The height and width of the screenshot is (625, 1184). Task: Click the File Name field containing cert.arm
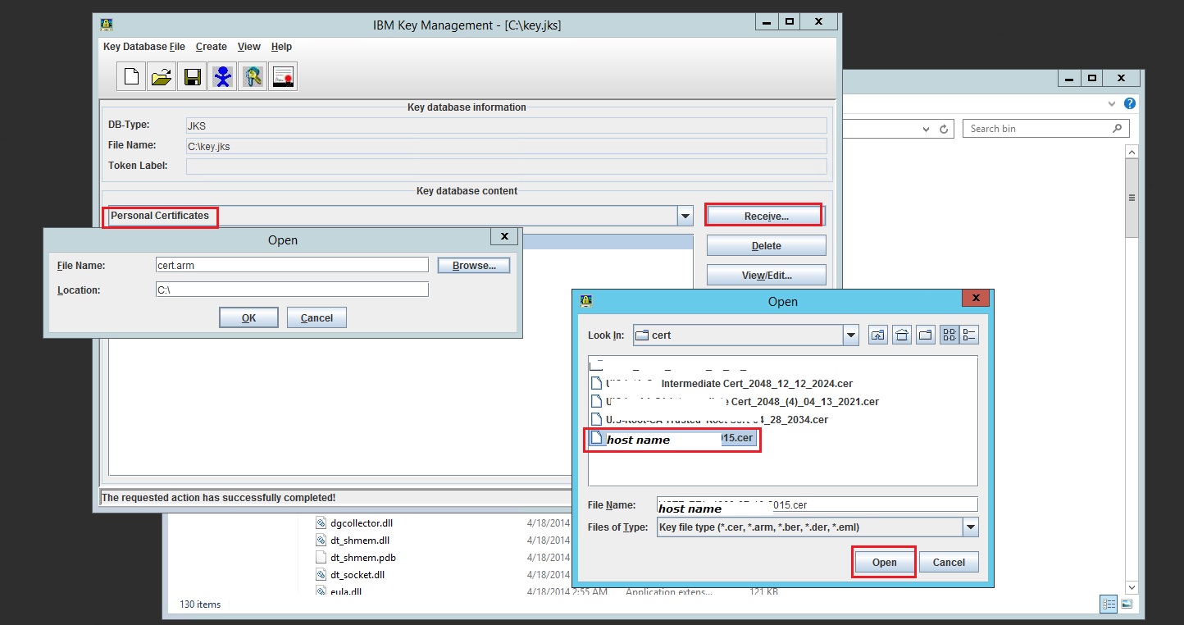(x=292, y=265)
